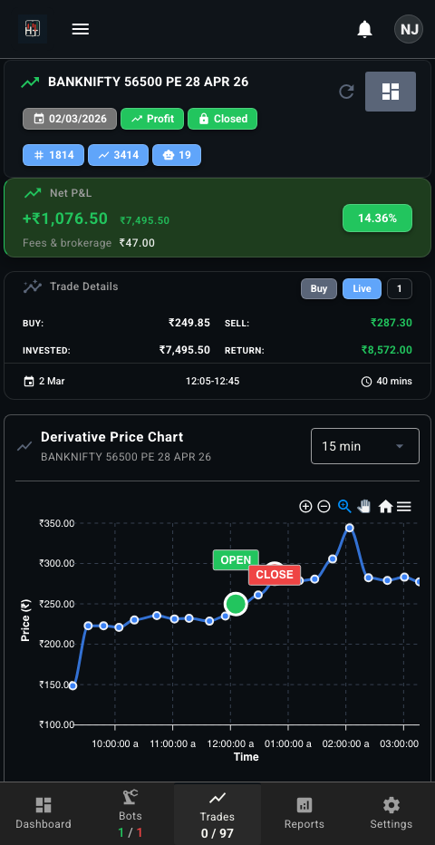Screen dimensions: 435x845
Task: Click the quantity 1 chip
Action: tap(400, 289)
